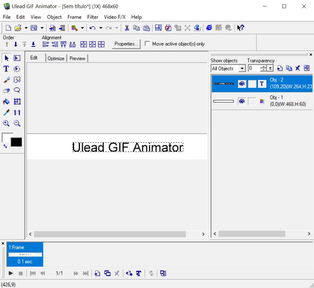Image resolution: width=314 pixels, height=288 pixels.
Task: Select the Transform tool
Action: [x=17, y=102]
